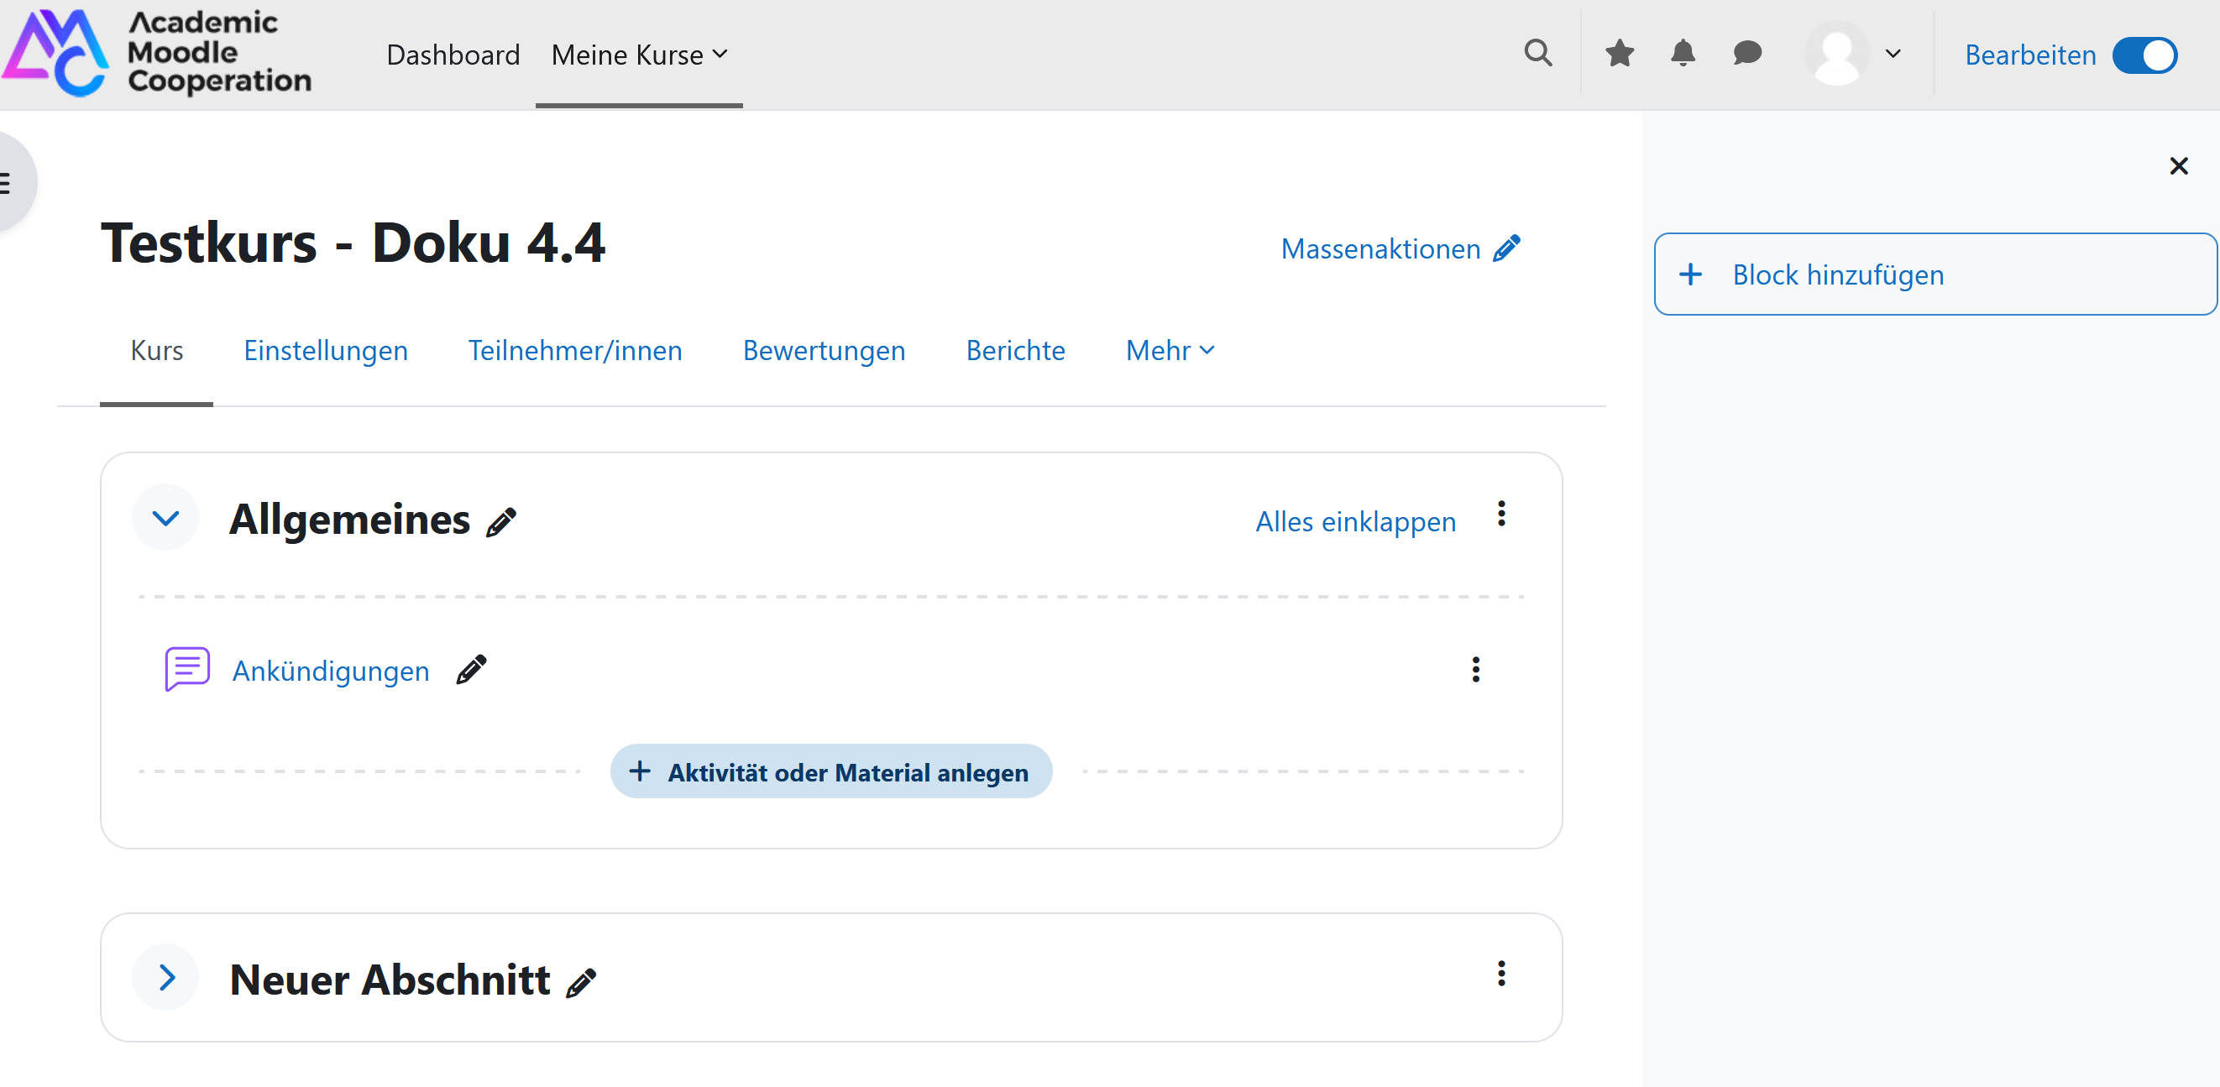Open the user menu dropdown arrow
The width and height of the screenshot is (2220, 1087).
1893,54
